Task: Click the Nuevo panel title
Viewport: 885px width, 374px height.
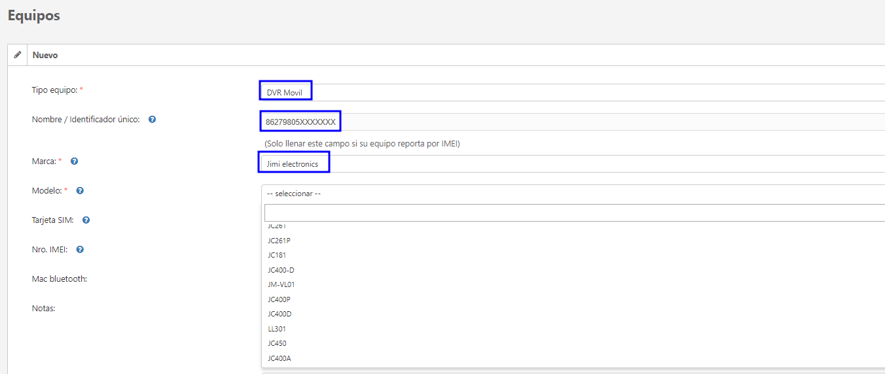Action: [x=45, y=55]
